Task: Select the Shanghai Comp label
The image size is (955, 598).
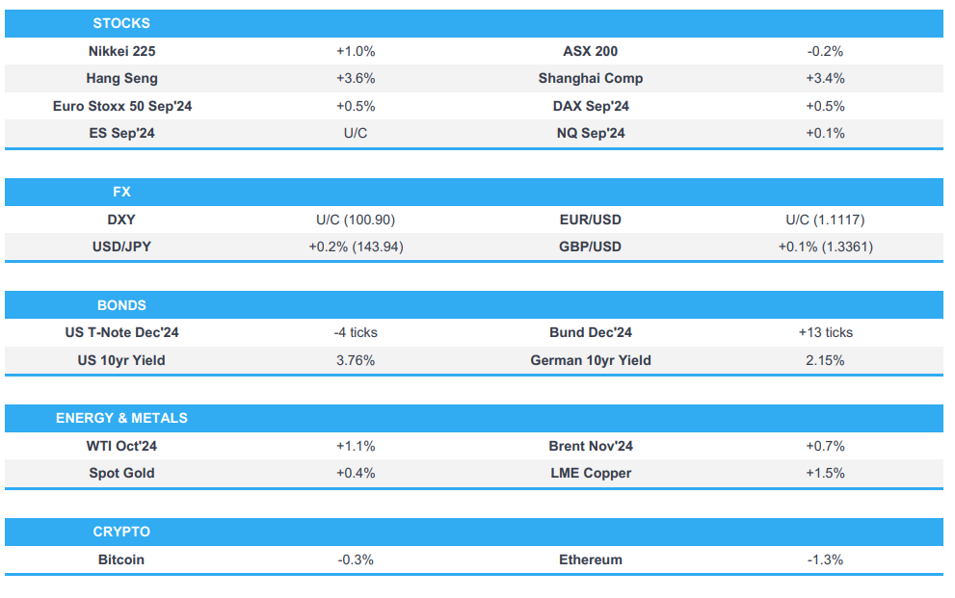Action: tap(591, 78)
